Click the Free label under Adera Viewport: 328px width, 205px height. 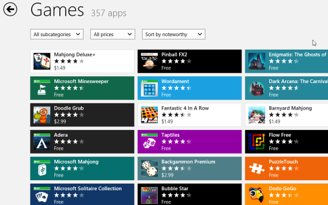tap(59, 149)
